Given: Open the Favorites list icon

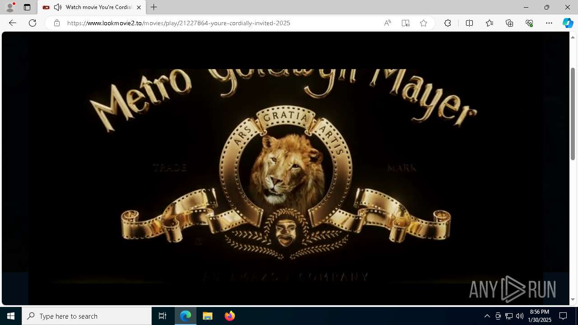Looking at the screenshot, I should [489, 23].
